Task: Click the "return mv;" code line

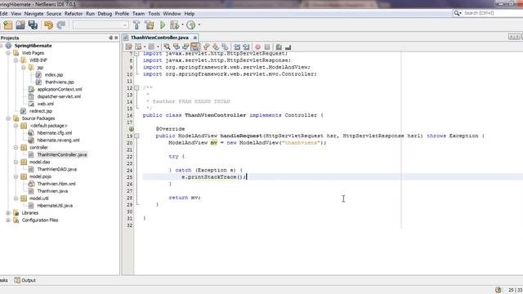Action: pos(185,198)
